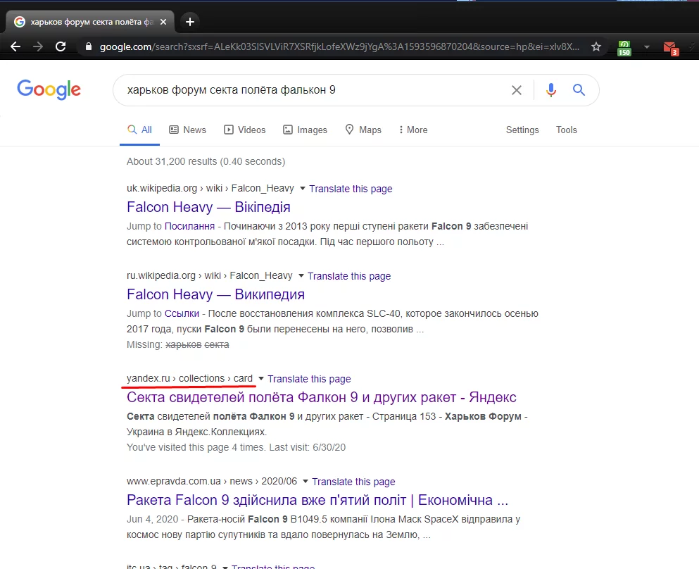Follow the Ссылки jump link
699x569 pixels.
(182, 313)
